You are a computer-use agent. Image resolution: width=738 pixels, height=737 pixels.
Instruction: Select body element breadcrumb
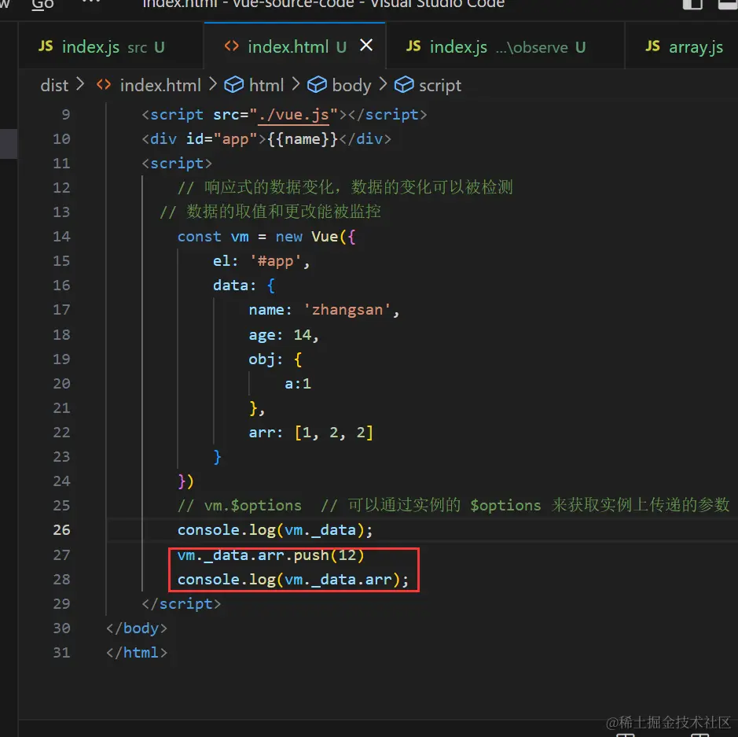351,85
